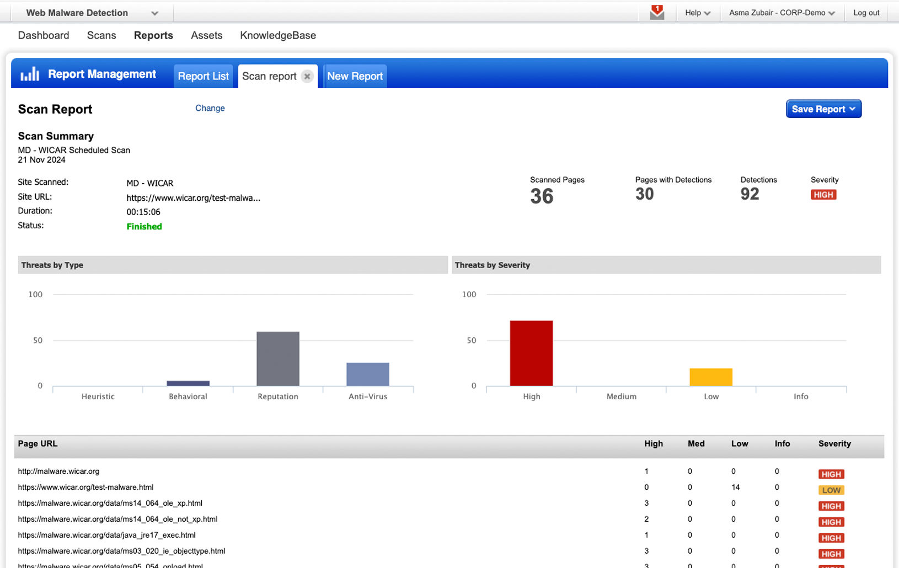
Task: Click the HIGH severity badge in summary
Action: pyautogui.click(x=823, y=195)
